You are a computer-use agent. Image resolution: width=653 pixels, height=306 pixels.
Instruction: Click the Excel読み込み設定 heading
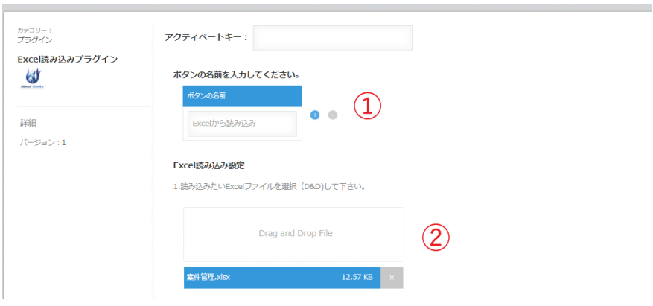click(208, 165)
